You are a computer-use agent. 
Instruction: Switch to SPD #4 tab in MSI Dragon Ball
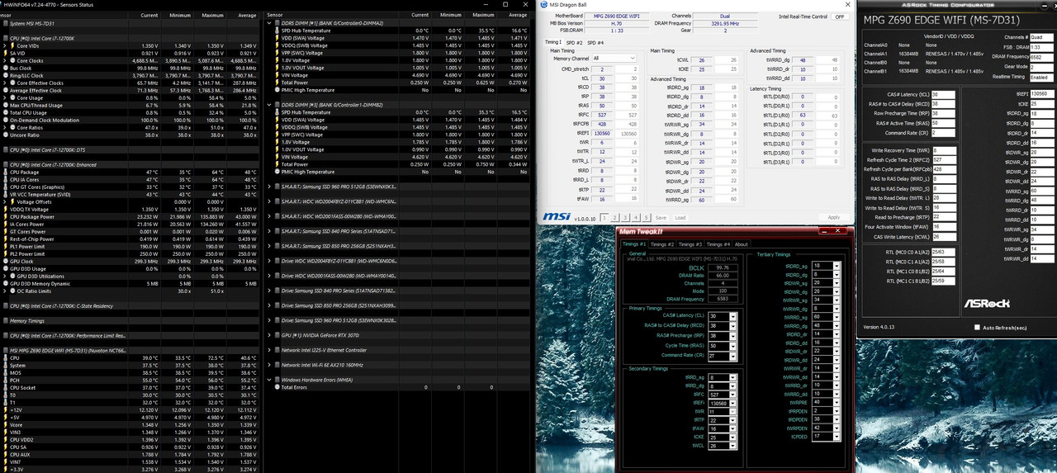[x=595, y=42]
